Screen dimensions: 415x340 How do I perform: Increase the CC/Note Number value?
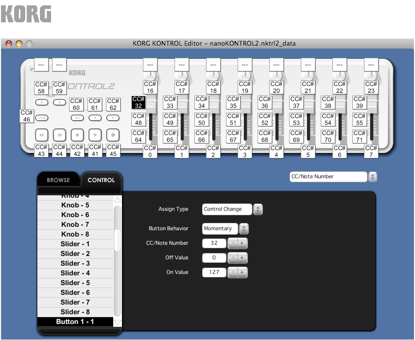[242, 243]
